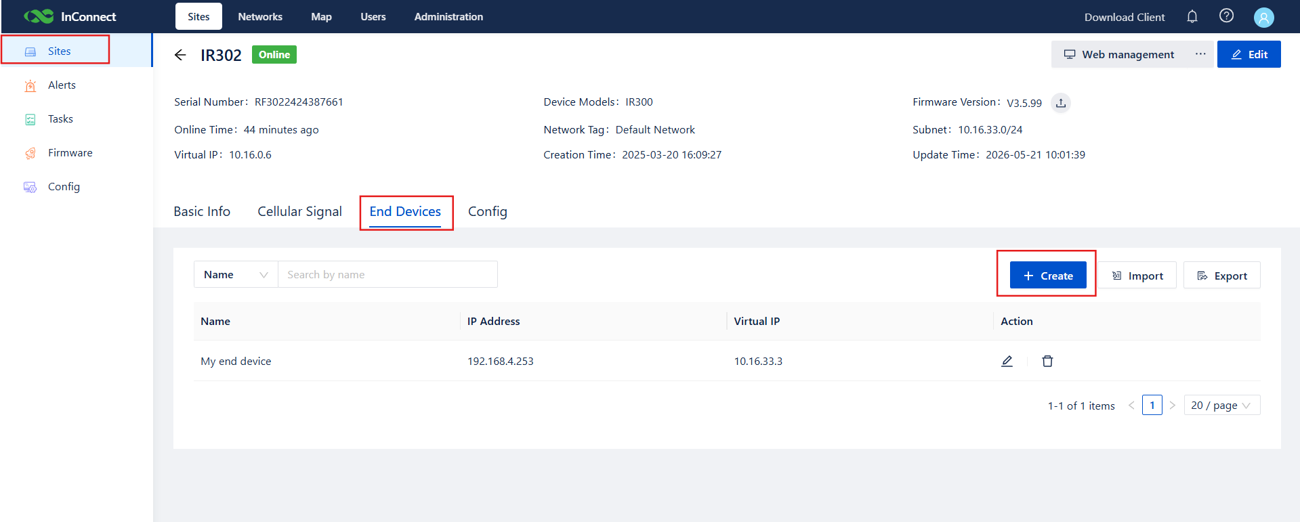
Task: Open the Users top navigation item
Action: (x=373, y=16)
